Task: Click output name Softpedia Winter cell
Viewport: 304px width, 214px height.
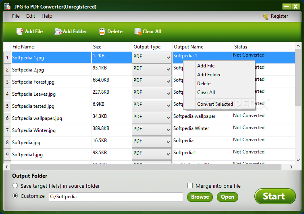Action: pyautogui.click(x=202, y=130)
